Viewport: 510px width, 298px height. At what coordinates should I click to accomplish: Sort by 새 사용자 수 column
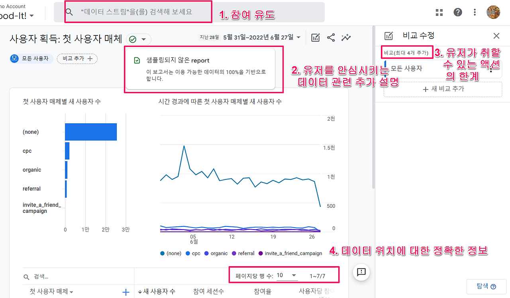[157, 292]
